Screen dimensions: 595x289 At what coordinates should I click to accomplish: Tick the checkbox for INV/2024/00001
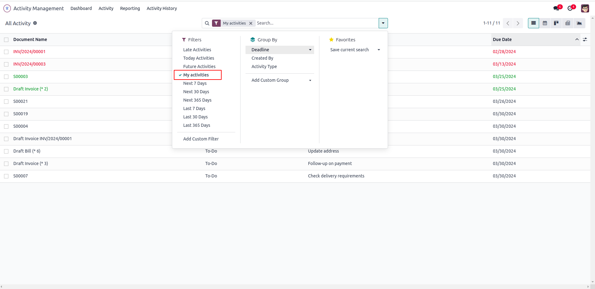6,52
